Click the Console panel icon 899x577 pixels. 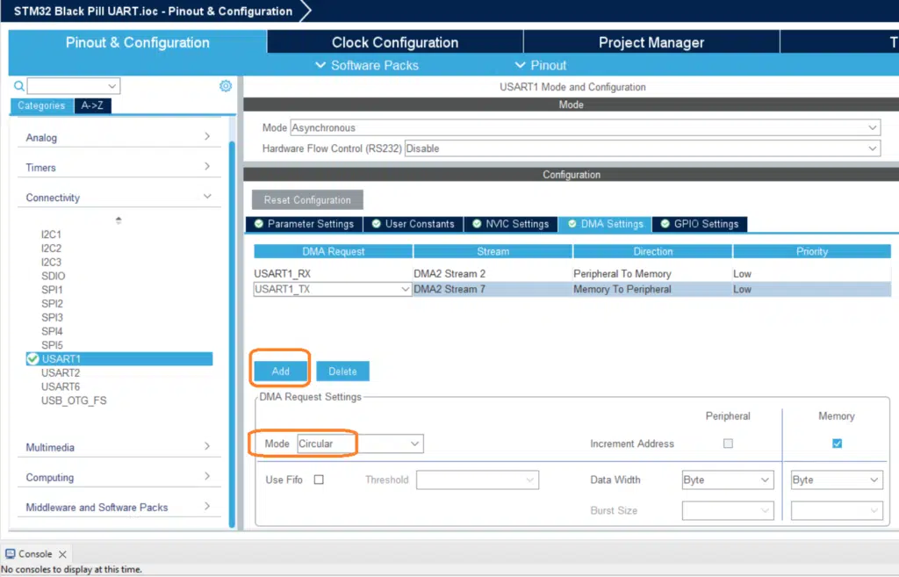[10, 553]
